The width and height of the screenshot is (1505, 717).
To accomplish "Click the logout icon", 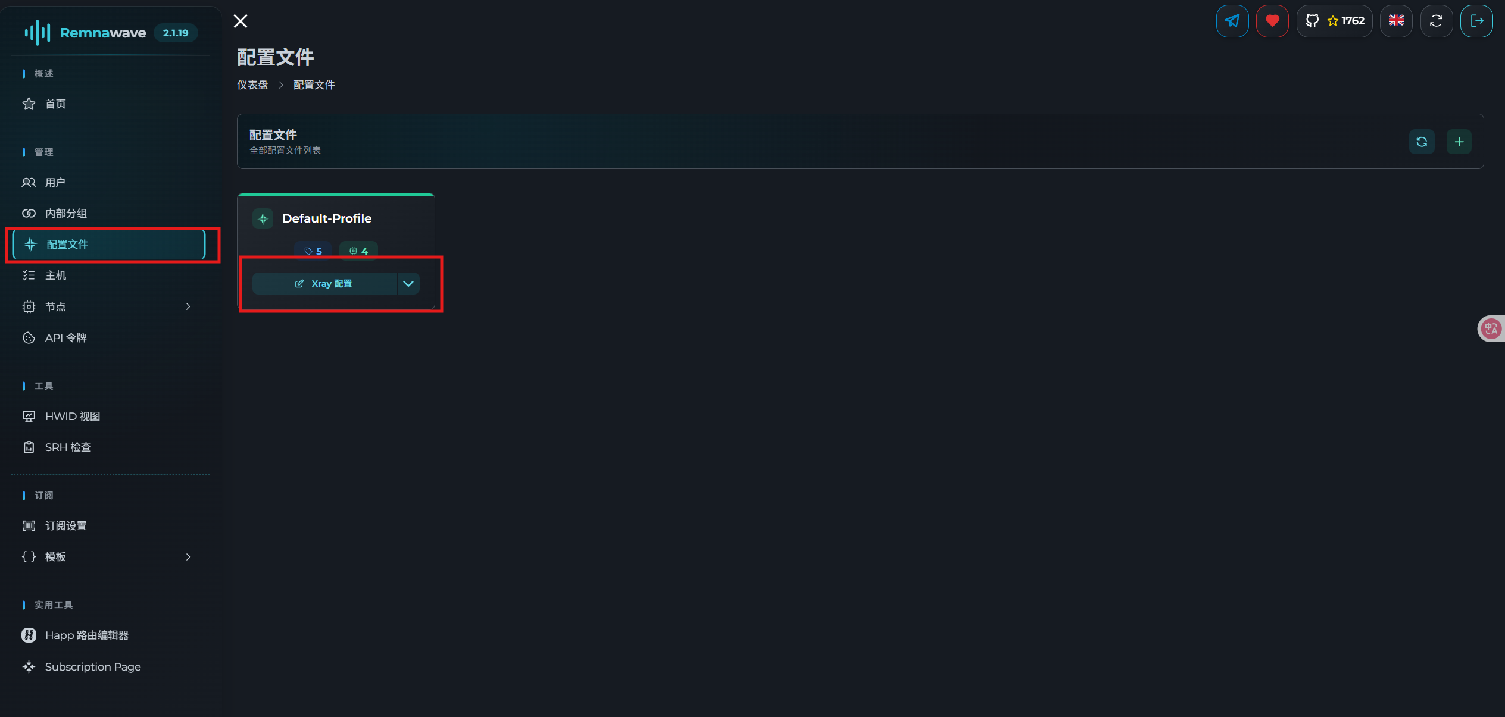I will click(1476, 21).
